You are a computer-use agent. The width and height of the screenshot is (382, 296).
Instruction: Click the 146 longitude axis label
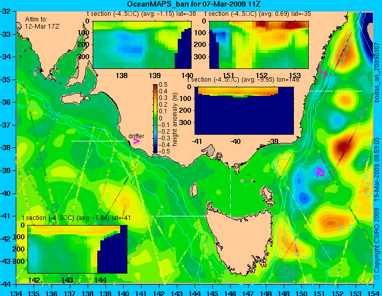tap(230, 293)
